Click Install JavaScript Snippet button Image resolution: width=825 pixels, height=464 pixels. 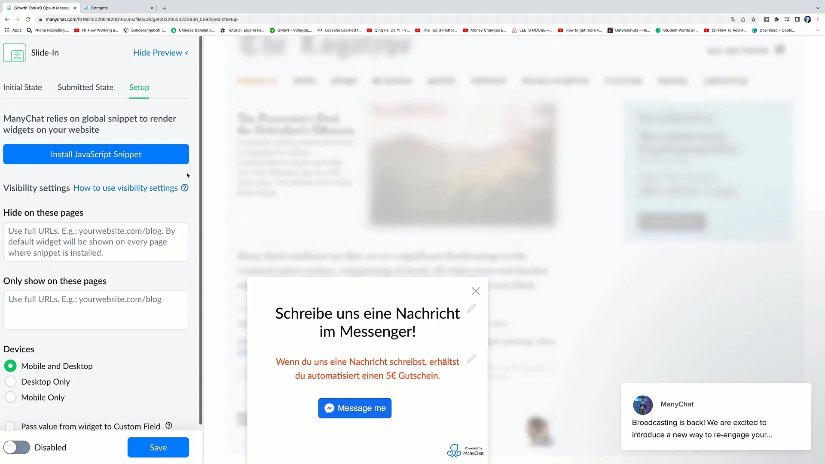point(96,154)
